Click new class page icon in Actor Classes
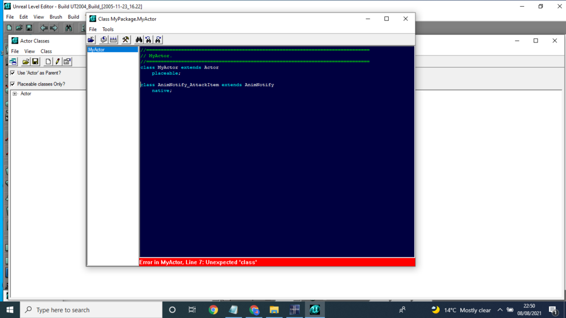The image size is (566, 318). coord(48,62)
